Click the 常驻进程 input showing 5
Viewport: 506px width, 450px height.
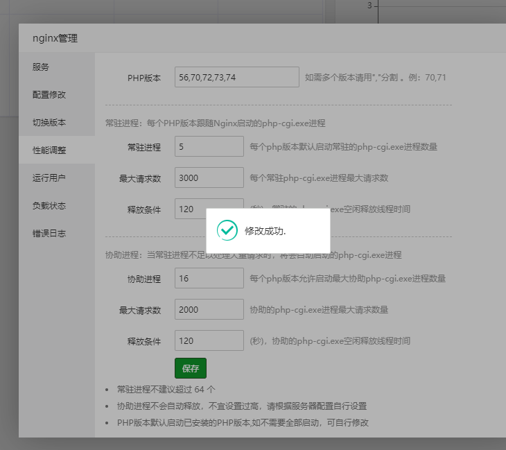[209, 146]
